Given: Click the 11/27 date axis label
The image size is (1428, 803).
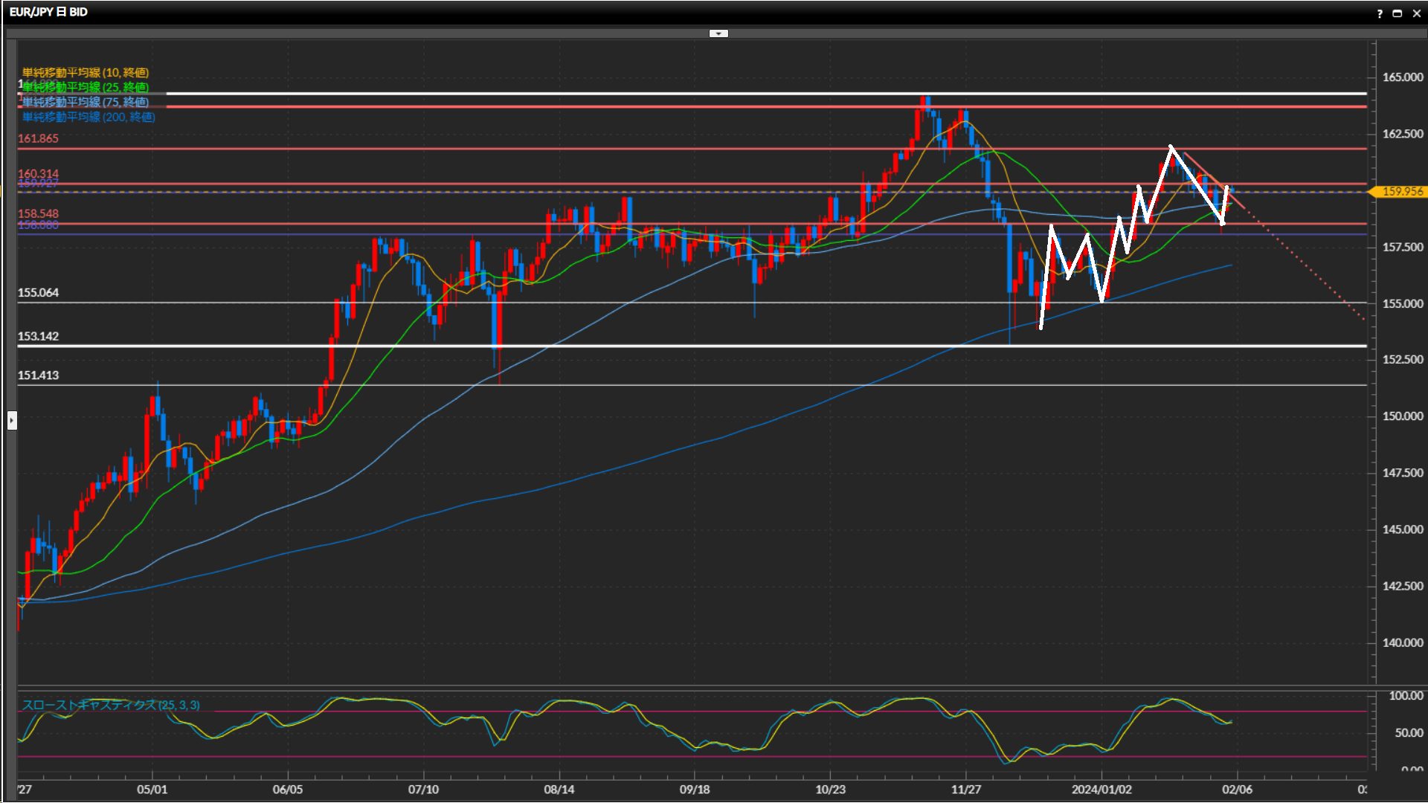Looking at the screenshot, I should click(x=966, y=789).
